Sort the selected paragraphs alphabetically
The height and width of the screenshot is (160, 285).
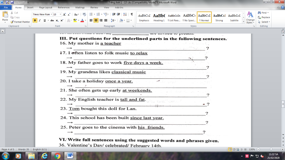(125, 14)
